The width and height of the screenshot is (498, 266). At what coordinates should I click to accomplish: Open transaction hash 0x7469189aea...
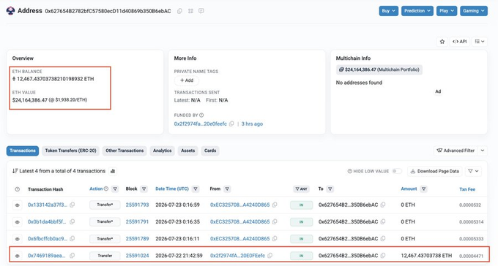pos(46,255)
